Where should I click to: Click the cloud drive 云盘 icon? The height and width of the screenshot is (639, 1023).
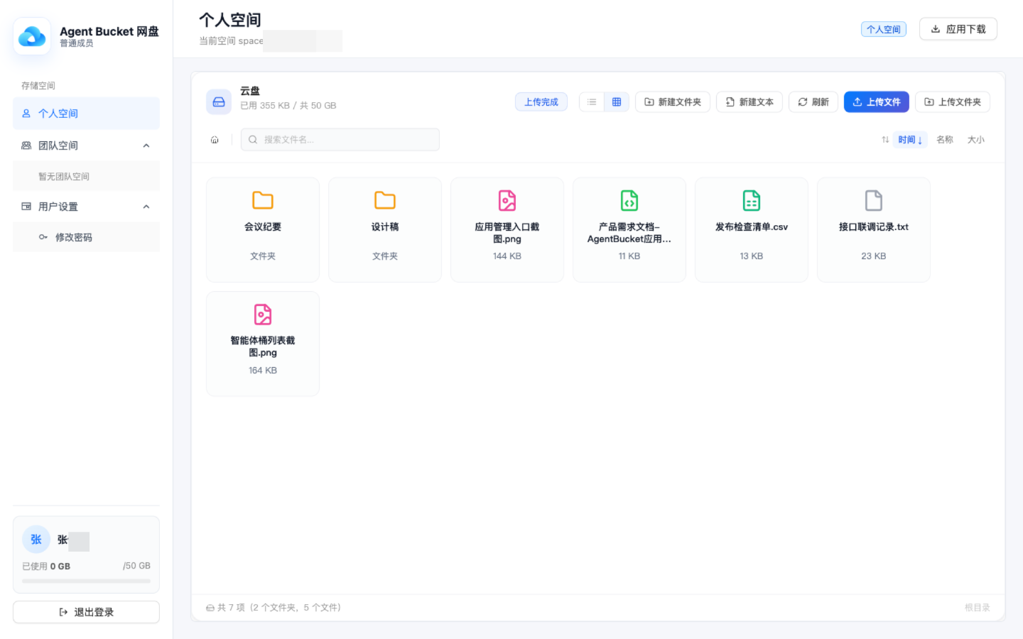219,102
